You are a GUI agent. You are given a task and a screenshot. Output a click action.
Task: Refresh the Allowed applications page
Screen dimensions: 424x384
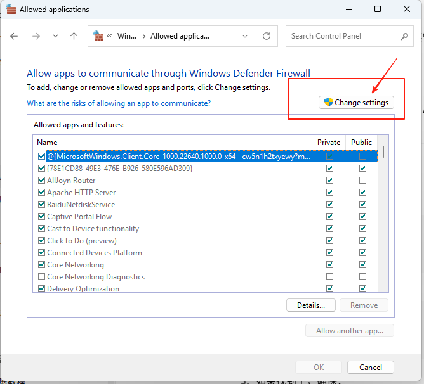[x=267, y=36]
